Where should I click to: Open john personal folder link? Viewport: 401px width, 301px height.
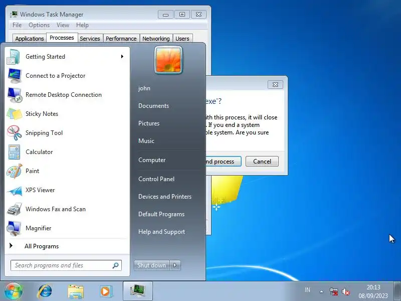pyautogui.click(x=144, y=88)
